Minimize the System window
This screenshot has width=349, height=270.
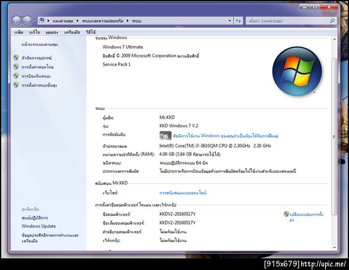[304, 7]
